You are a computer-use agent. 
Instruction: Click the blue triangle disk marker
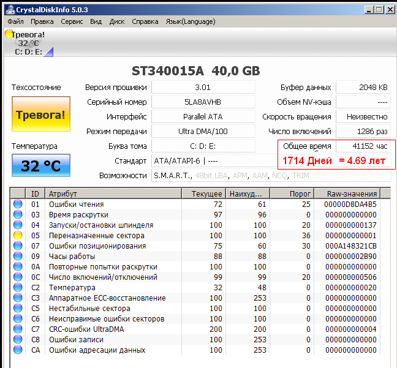48,52
